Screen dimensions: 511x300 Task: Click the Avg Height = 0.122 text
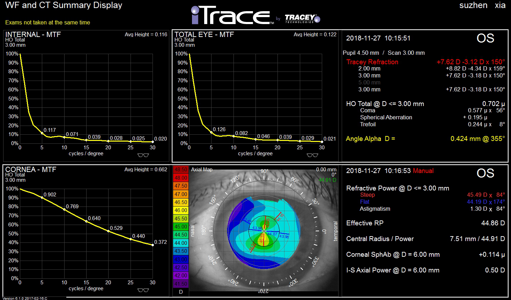pos(315,35)
